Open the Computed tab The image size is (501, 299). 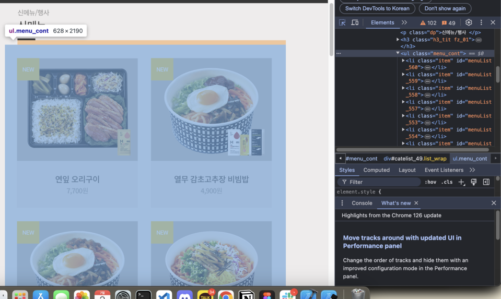376,170
